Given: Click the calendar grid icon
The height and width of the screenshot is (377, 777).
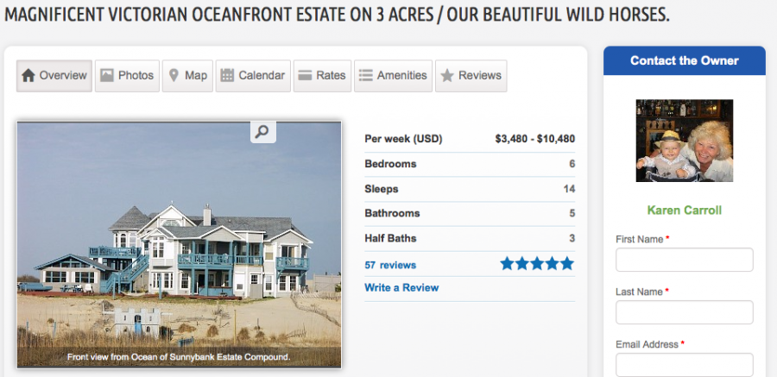Looking at the screenshot, I should coord(227,76).
